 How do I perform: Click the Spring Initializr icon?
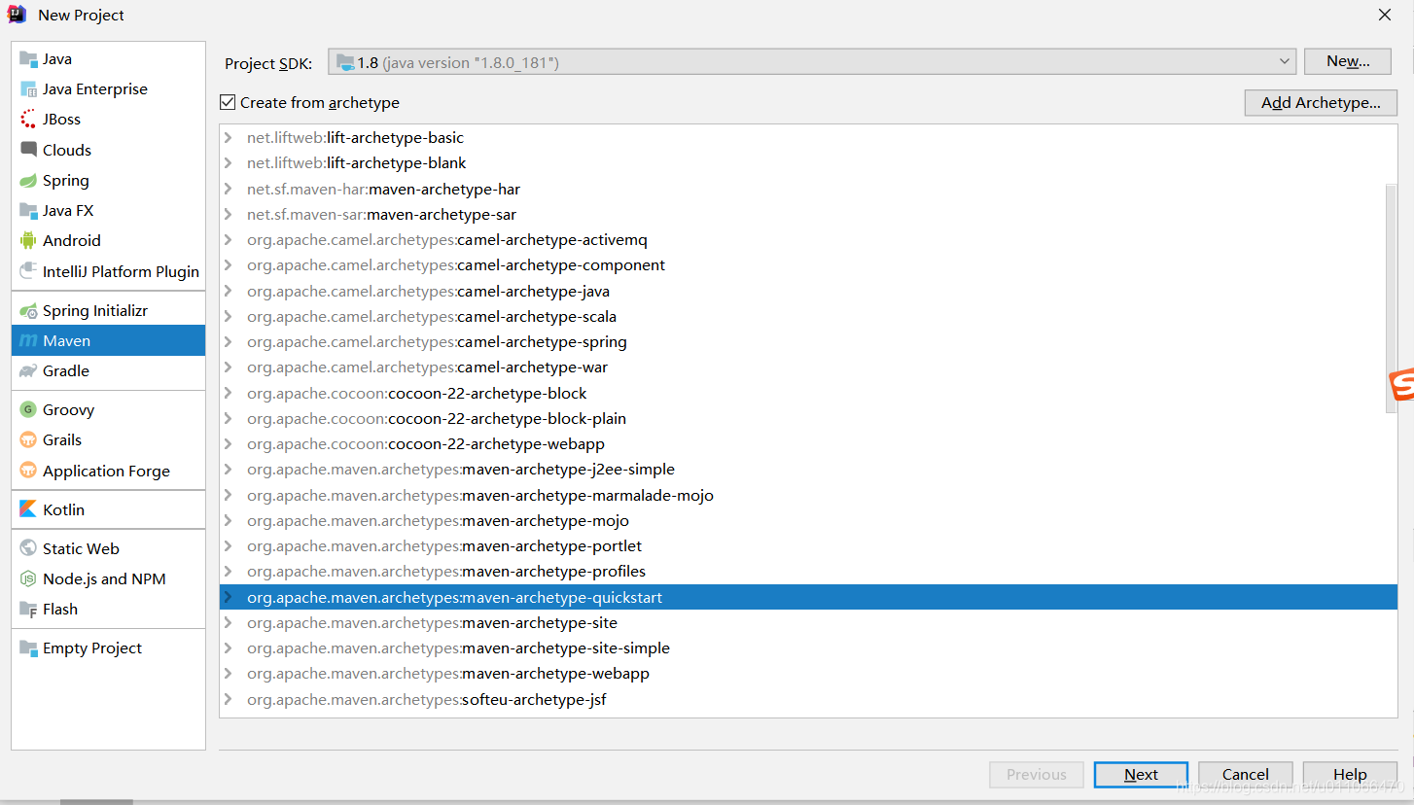pyautogui.click(x=28, y=311)
